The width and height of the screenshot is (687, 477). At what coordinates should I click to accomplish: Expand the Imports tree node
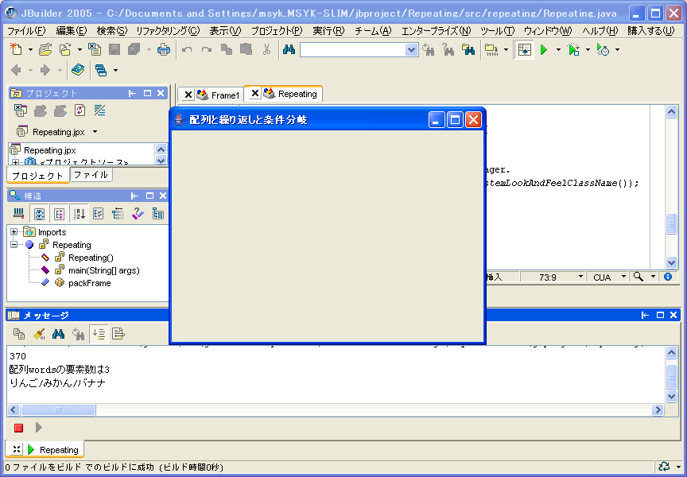point(14,232)
